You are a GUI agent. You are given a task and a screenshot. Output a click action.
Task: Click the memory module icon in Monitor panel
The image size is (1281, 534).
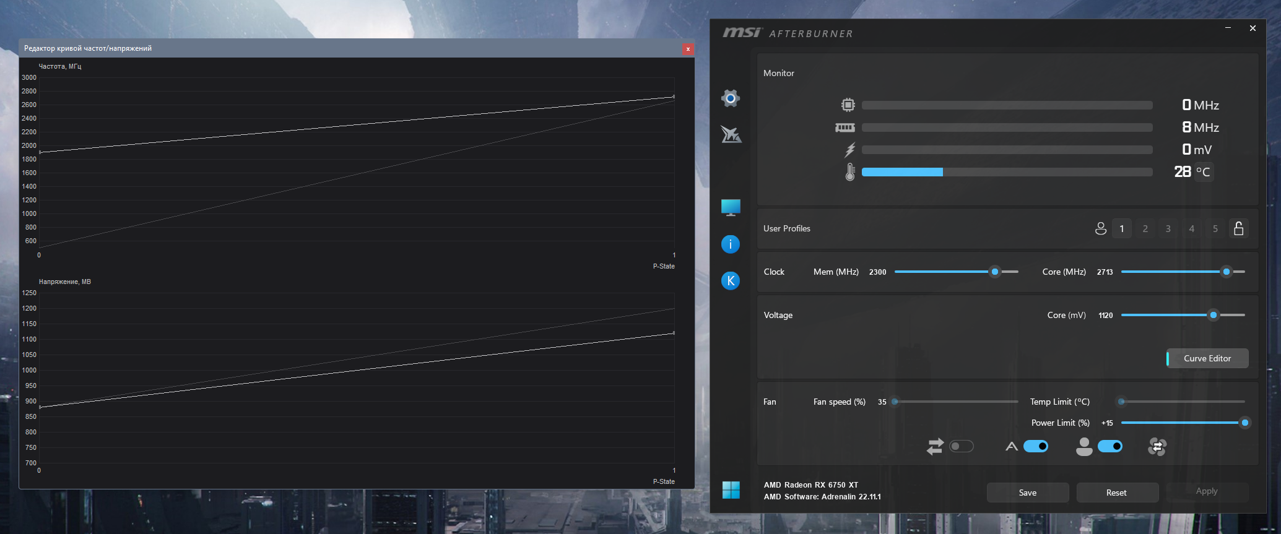click(845, 127)
